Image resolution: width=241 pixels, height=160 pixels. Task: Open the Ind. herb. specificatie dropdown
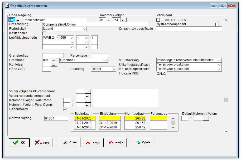189,69
